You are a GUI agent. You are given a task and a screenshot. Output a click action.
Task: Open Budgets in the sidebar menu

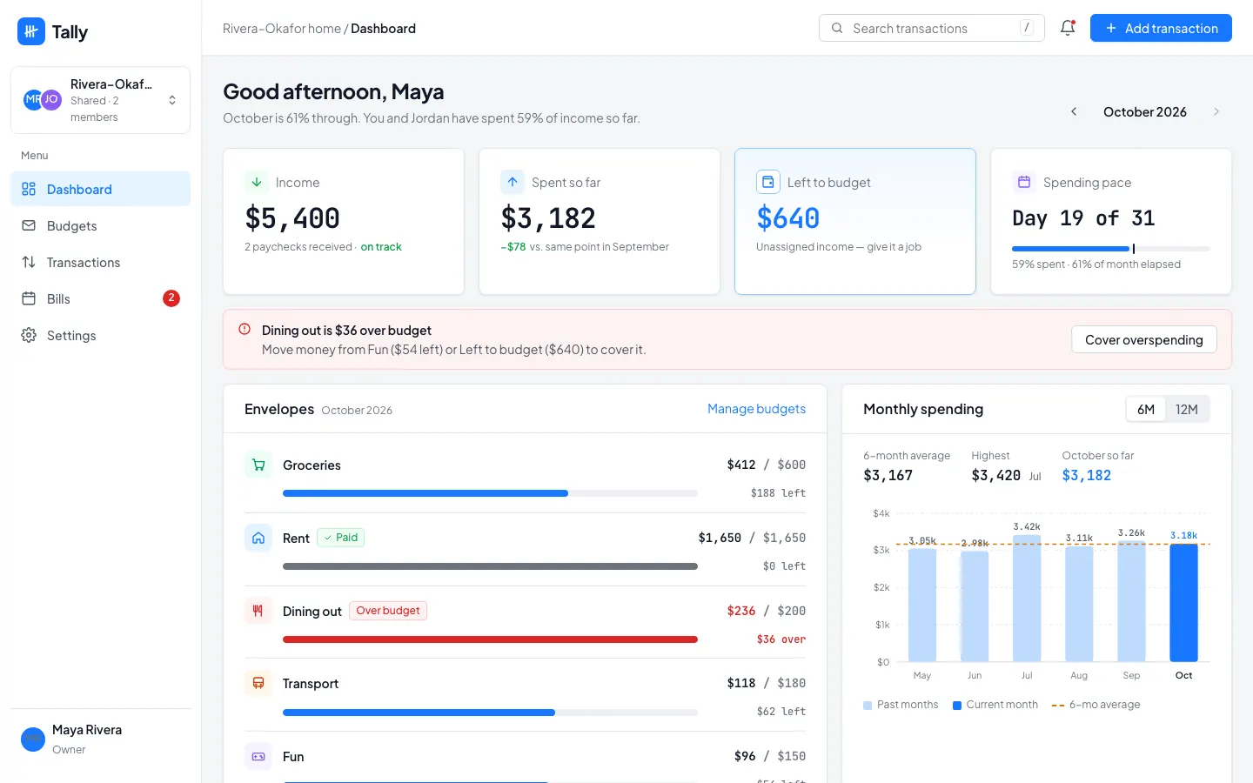(100, 225)
